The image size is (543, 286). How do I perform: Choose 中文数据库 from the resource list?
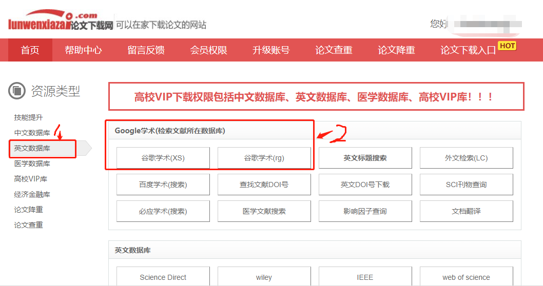tap(32, 133)
